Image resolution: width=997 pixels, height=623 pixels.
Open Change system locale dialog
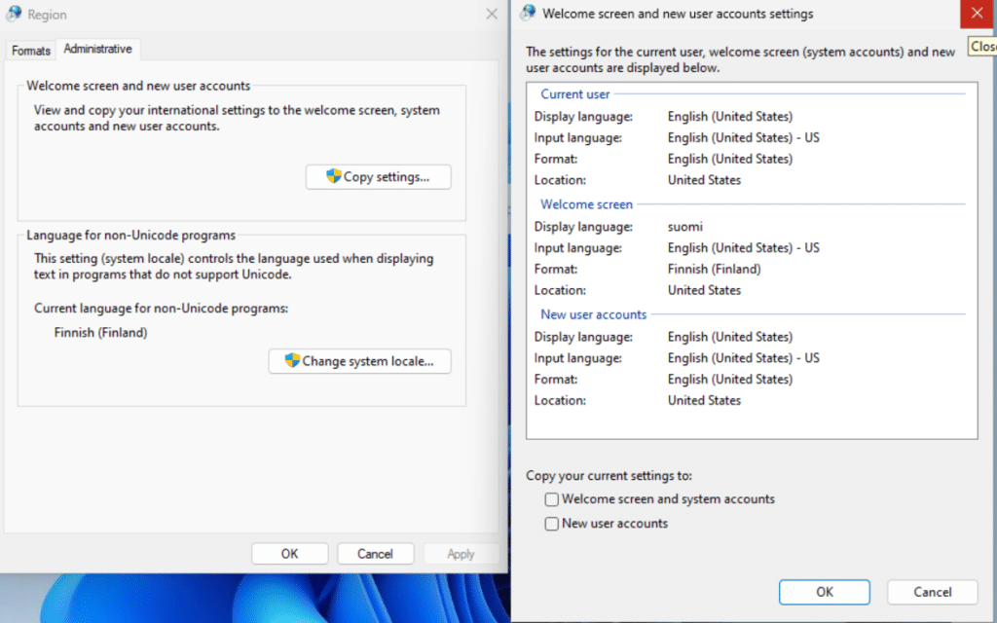(x=360, y=361)
